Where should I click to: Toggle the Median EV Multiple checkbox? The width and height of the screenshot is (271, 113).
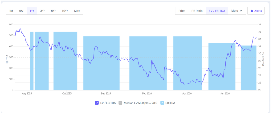(120, 103)
